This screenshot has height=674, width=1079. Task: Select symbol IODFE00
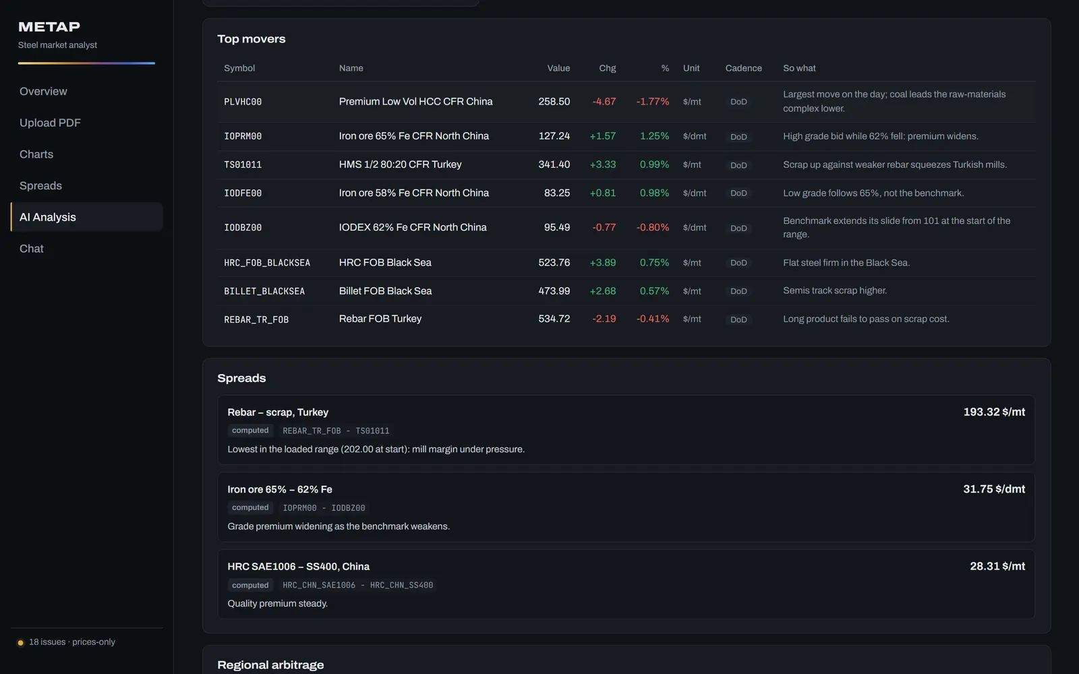(243, 193)
